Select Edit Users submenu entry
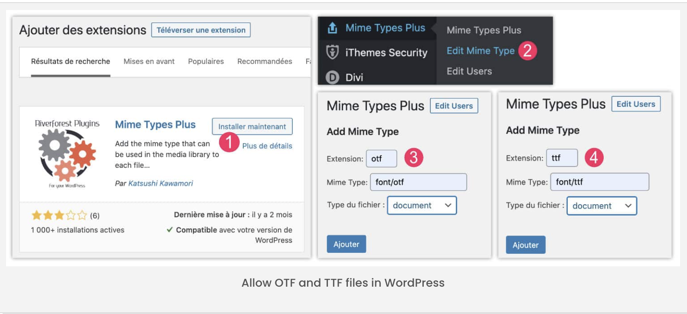 pos(469,71)
